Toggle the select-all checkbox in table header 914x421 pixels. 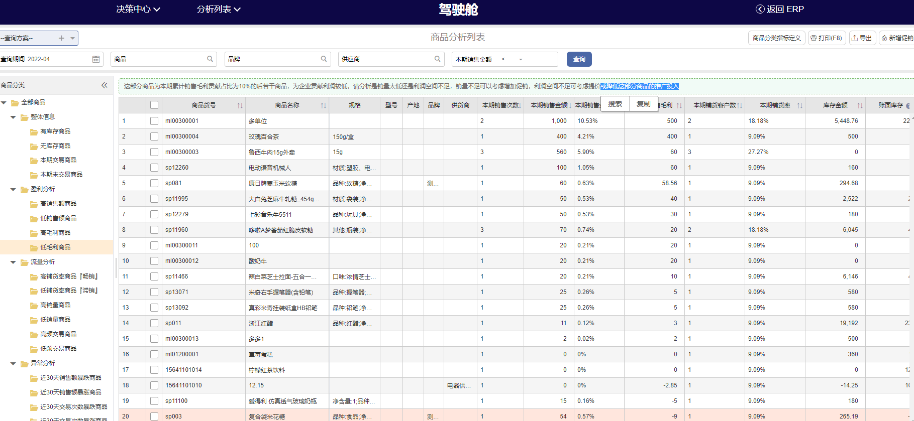pyautogui.click(x=154, y=105)
